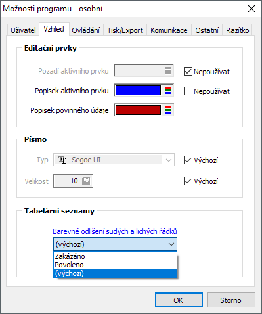Click the Popisek aktivního prvku label
262x314 pixels.
click(x=72, y=91)
